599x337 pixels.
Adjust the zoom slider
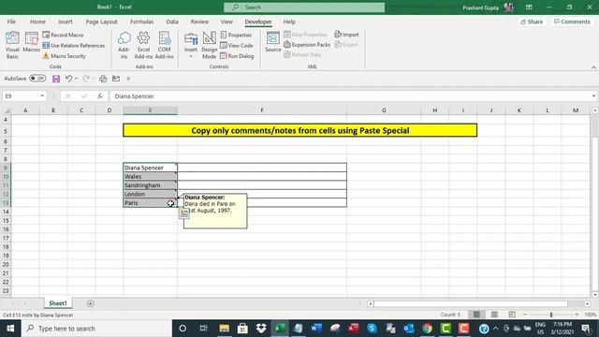[x=551, y=315]
